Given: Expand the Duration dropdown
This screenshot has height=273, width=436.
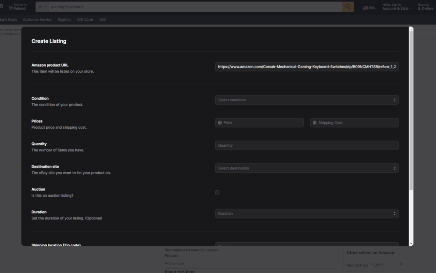Looking at the screenshot, I should pyautogui.click(x=307, y=214).
